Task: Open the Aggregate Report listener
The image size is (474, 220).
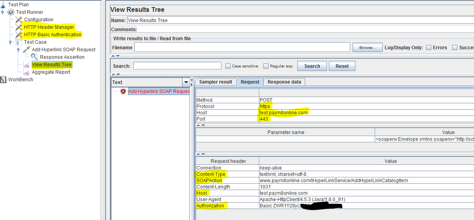Action: [51, 72]
